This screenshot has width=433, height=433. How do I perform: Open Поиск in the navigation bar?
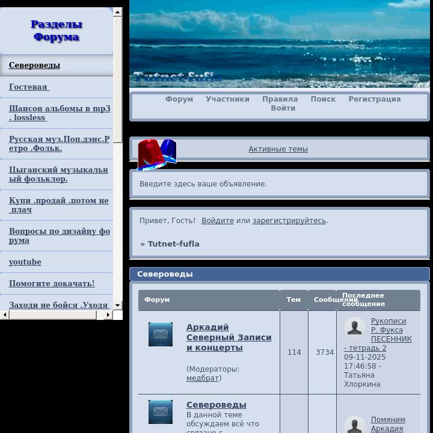click(323, 99)
